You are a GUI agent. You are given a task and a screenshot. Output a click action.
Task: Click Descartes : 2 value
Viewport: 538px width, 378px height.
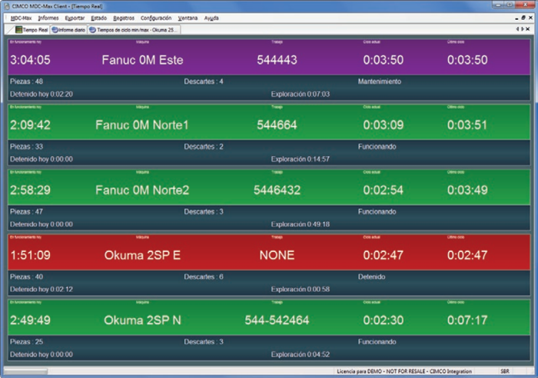[204, 147]
